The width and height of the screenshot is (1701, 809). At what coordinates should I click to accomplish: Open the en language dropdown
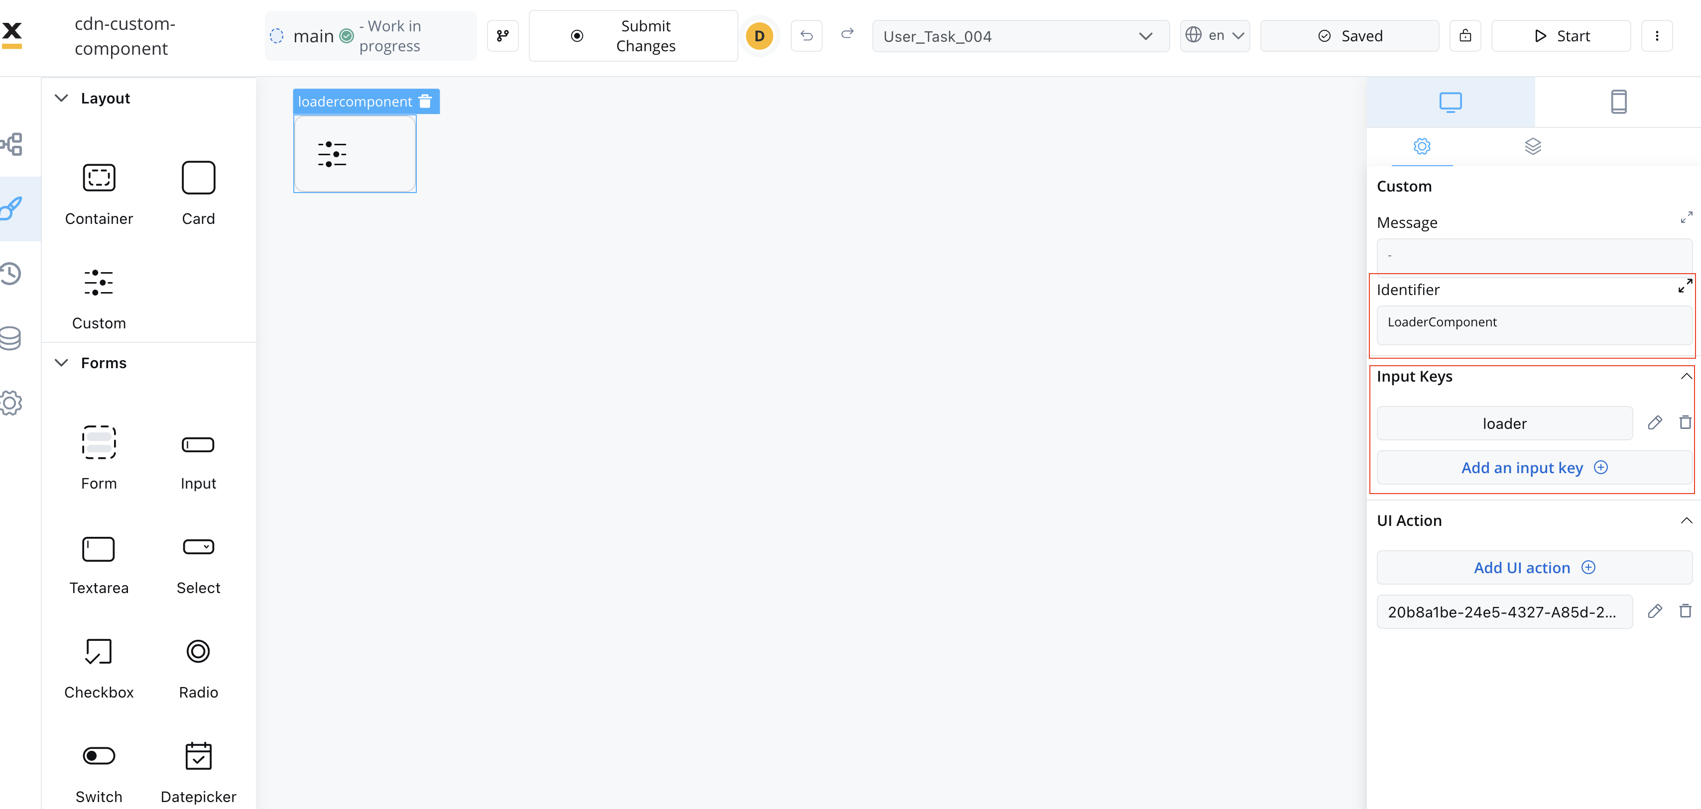[1215, 36]
